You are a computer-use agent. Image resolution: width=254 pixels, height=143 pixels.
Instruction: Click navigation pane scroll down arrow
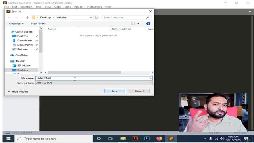pos(41,72)
